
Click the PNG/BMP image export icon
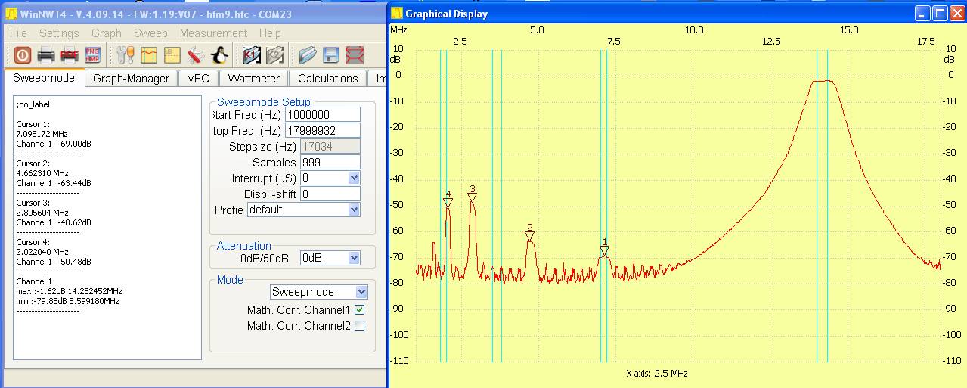pos(92,55)
